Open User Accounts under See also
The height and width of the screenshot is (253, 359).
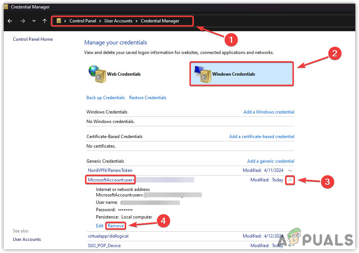(27, 239)
